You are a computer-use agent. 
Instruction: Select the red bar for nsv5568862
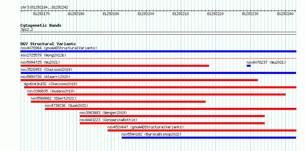(118, 102)
